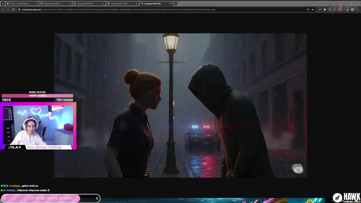The height and width of the screenshot is (203, 361).
Task: Click the chat message 'biliyorum izliyorum arada :D'
Action: click(x=33, y=190)
